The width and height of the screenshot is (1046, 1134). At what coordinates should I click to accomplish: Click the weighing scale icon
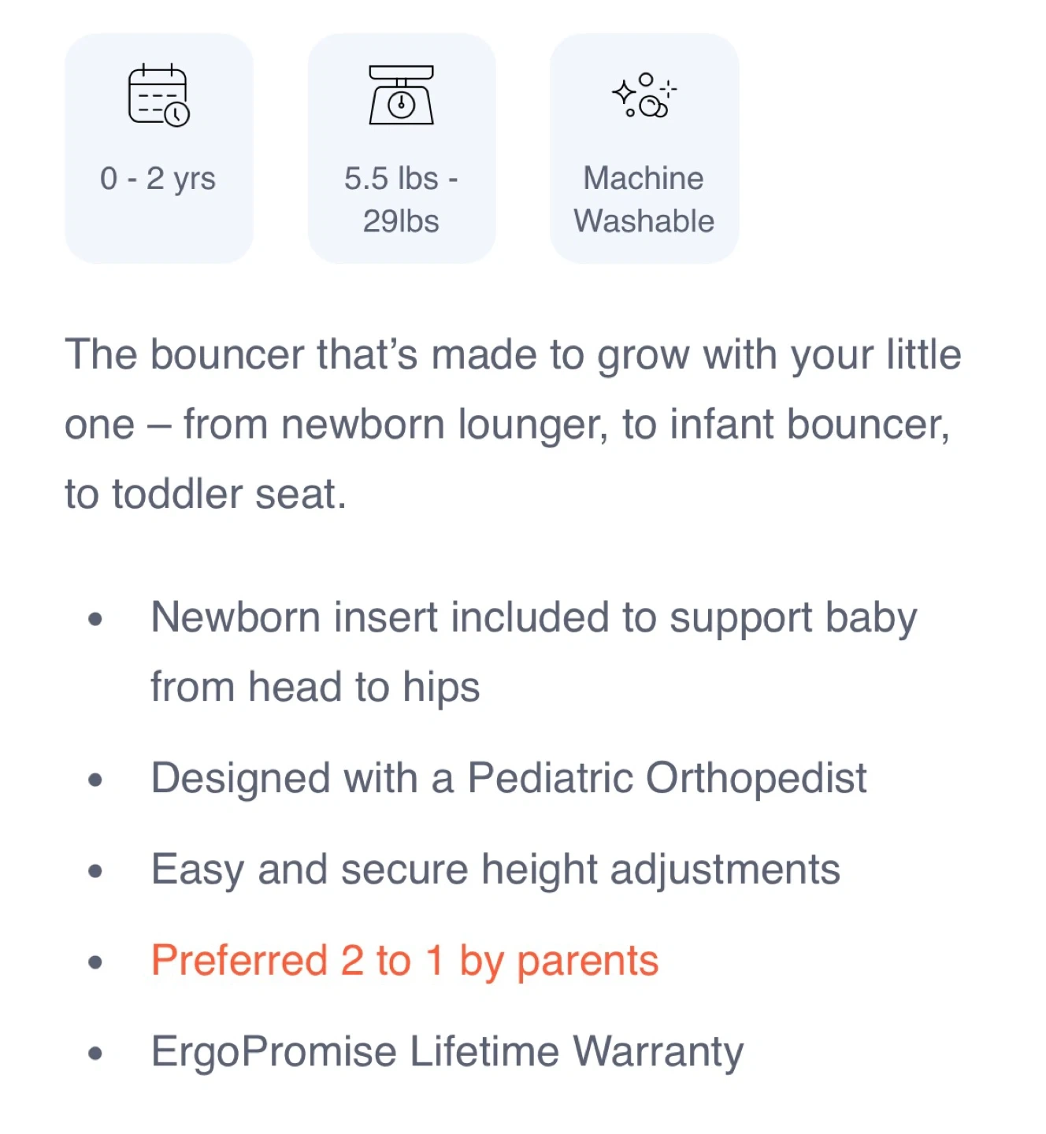tap(401, 95)
